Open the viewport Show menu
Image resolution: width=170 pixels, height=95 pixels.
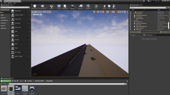(49, 12)
